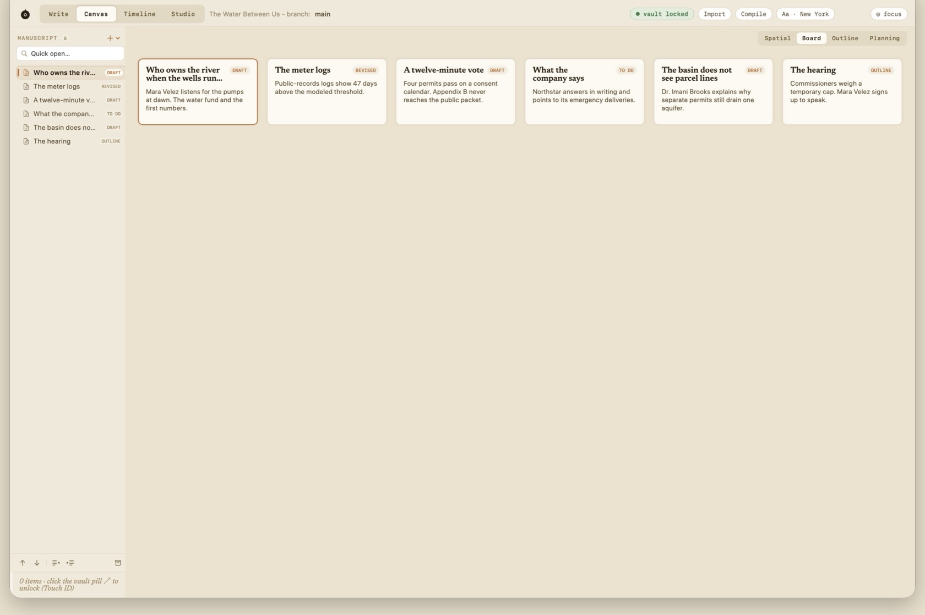Outdent the selected manuscript item
The height and width of the screenshot is (615, 925).
pos(56,563)
